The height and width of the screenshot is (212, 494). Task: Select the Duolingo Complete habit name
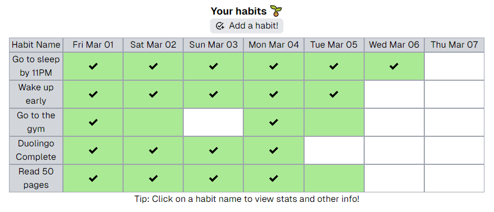tap(36, 150)
